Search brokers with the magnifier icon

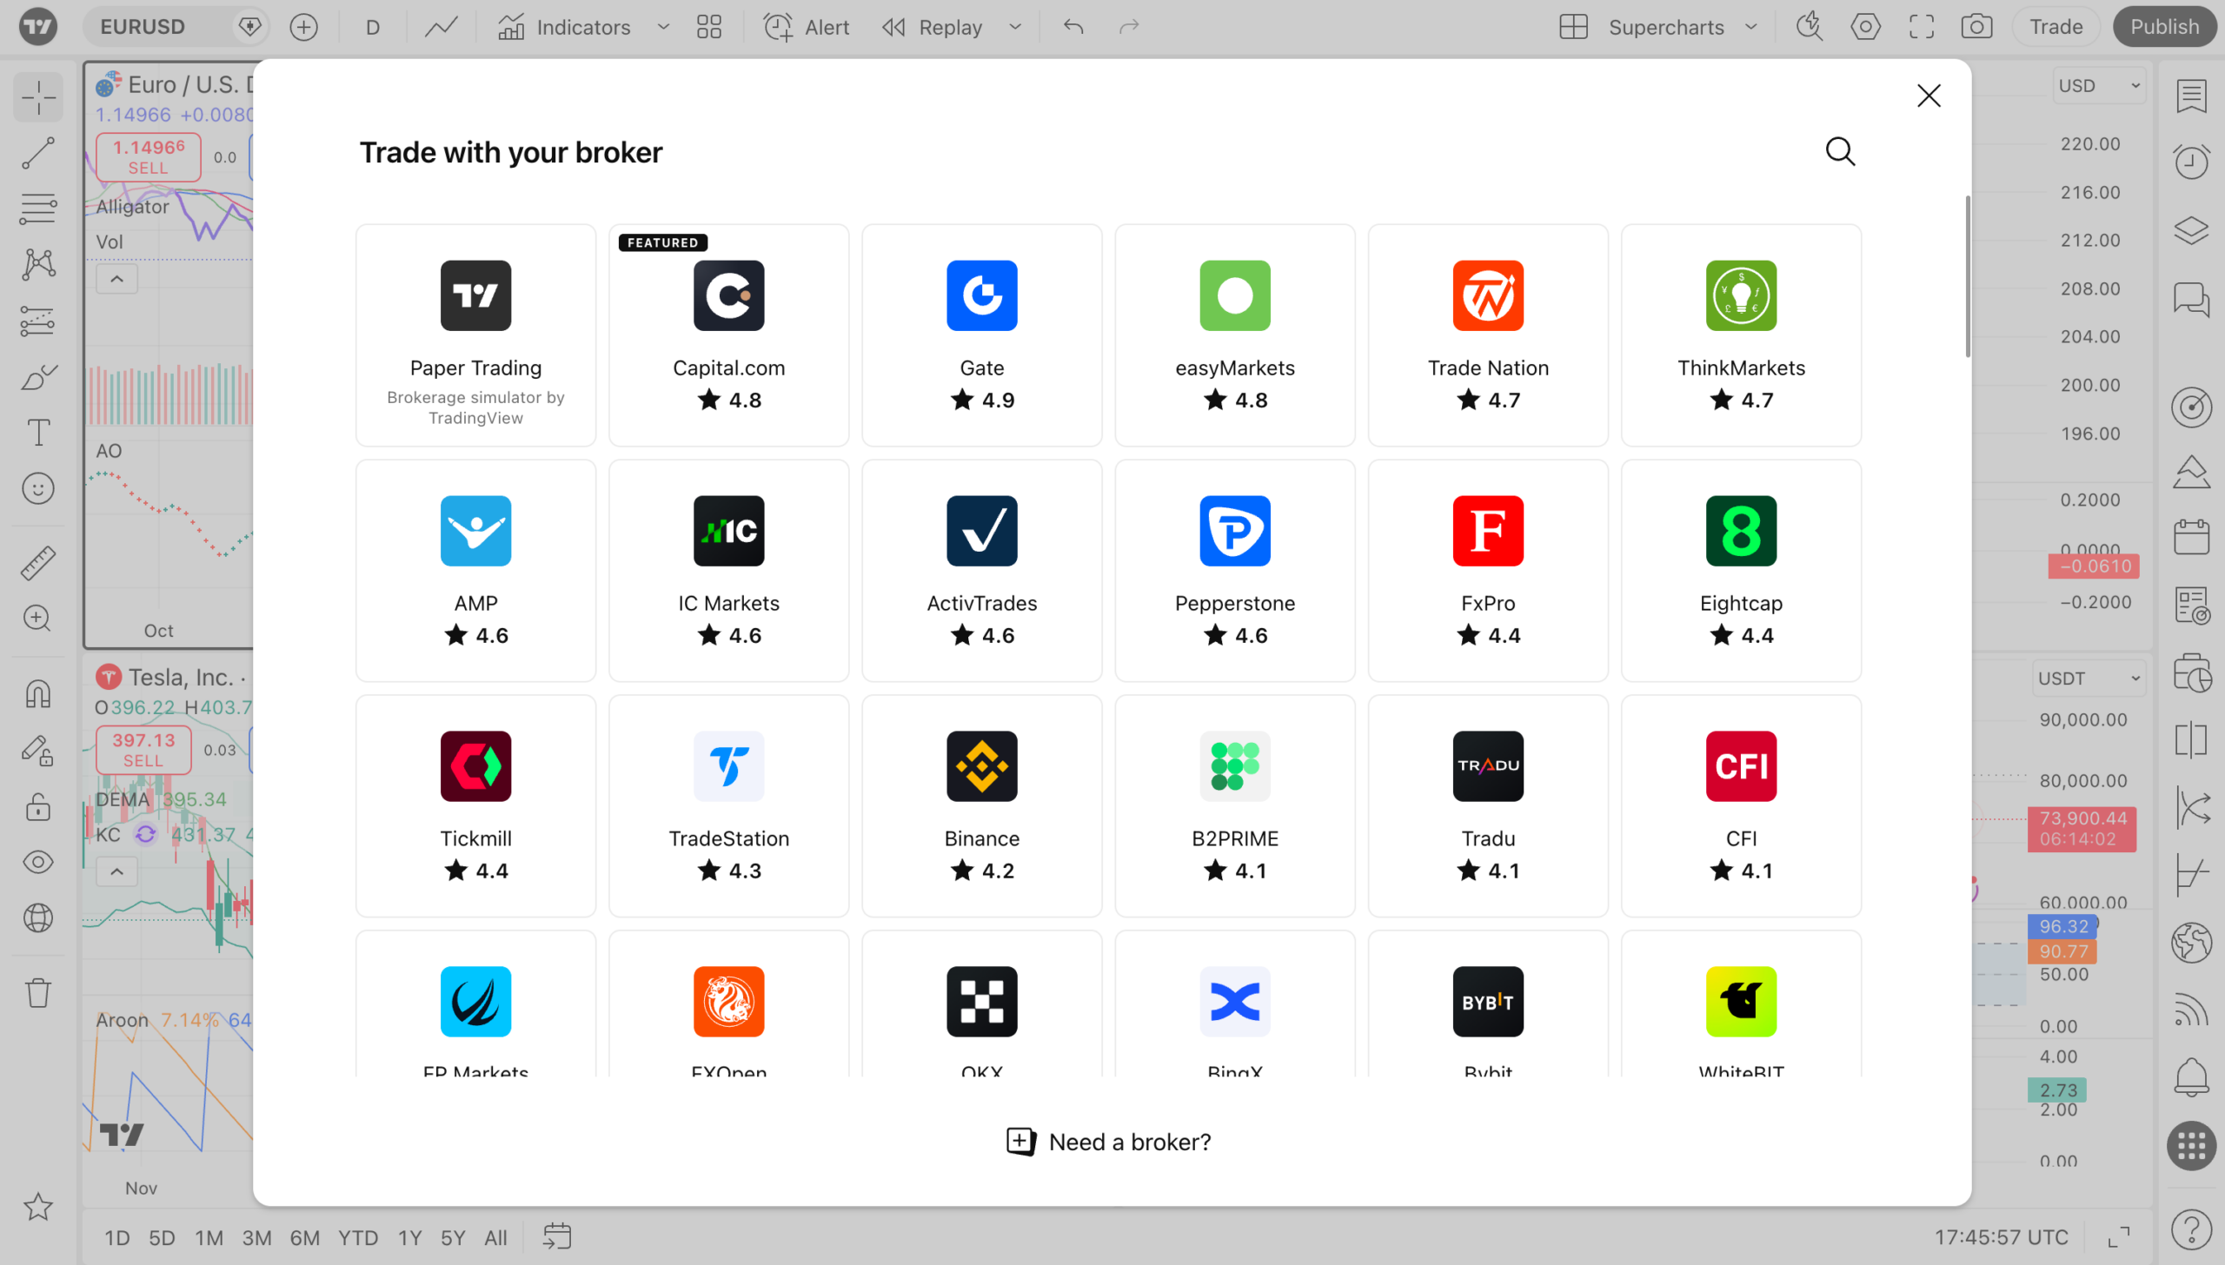[x=1840, y=152]
